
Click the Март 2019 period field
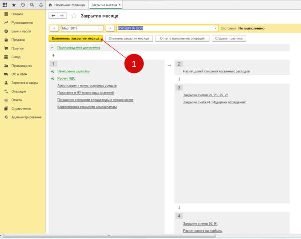[x=79, y=28]
